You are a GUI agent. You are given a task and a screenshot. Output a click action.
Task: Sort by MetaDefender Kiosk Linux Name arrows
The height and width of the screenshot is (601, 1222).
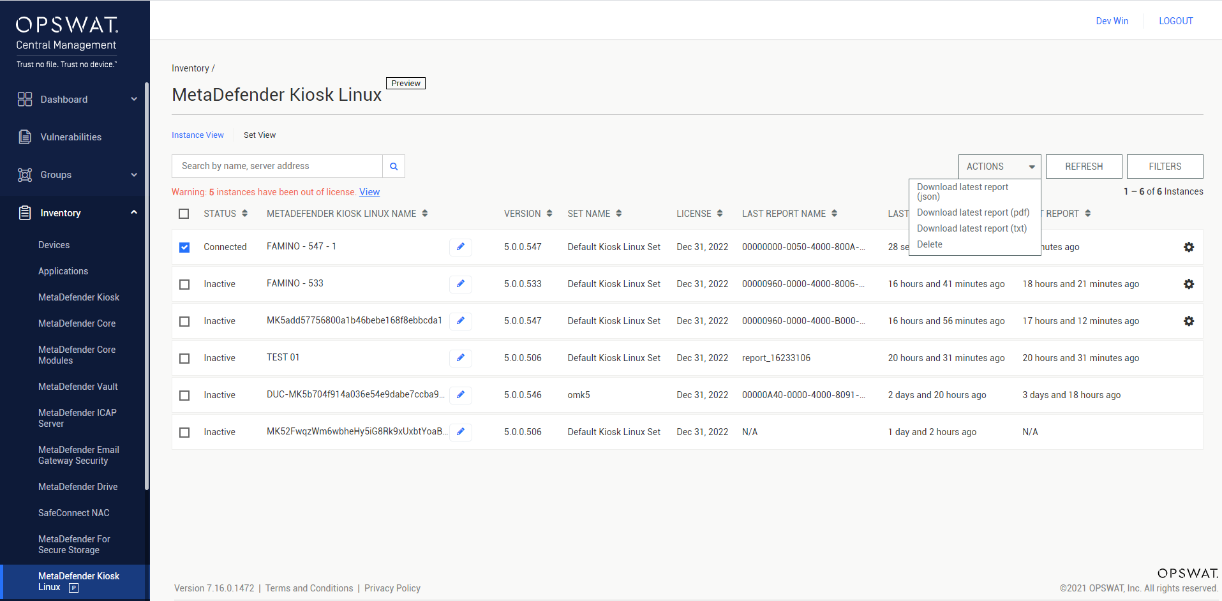pos(425,214)
